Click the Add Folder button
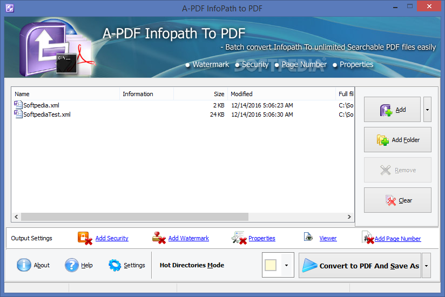This screenshot has height=297, width=445. pyautogui.click(x=397, y=140)
